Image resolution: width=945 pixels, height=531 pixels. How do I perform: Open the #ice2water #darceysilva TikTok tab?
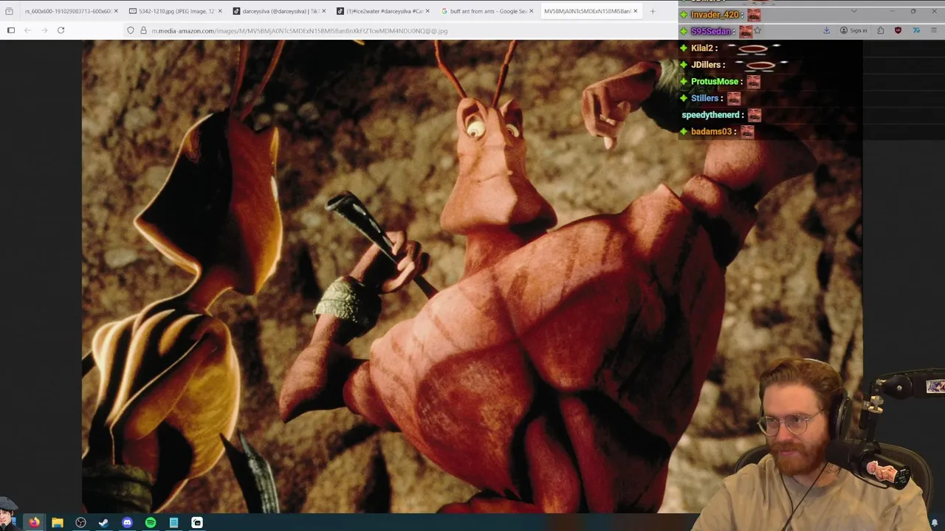(x=384, y=11)
